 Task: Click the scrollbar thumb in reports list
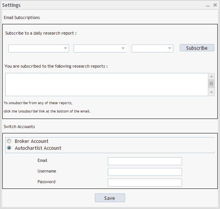(x=211, y=84)
